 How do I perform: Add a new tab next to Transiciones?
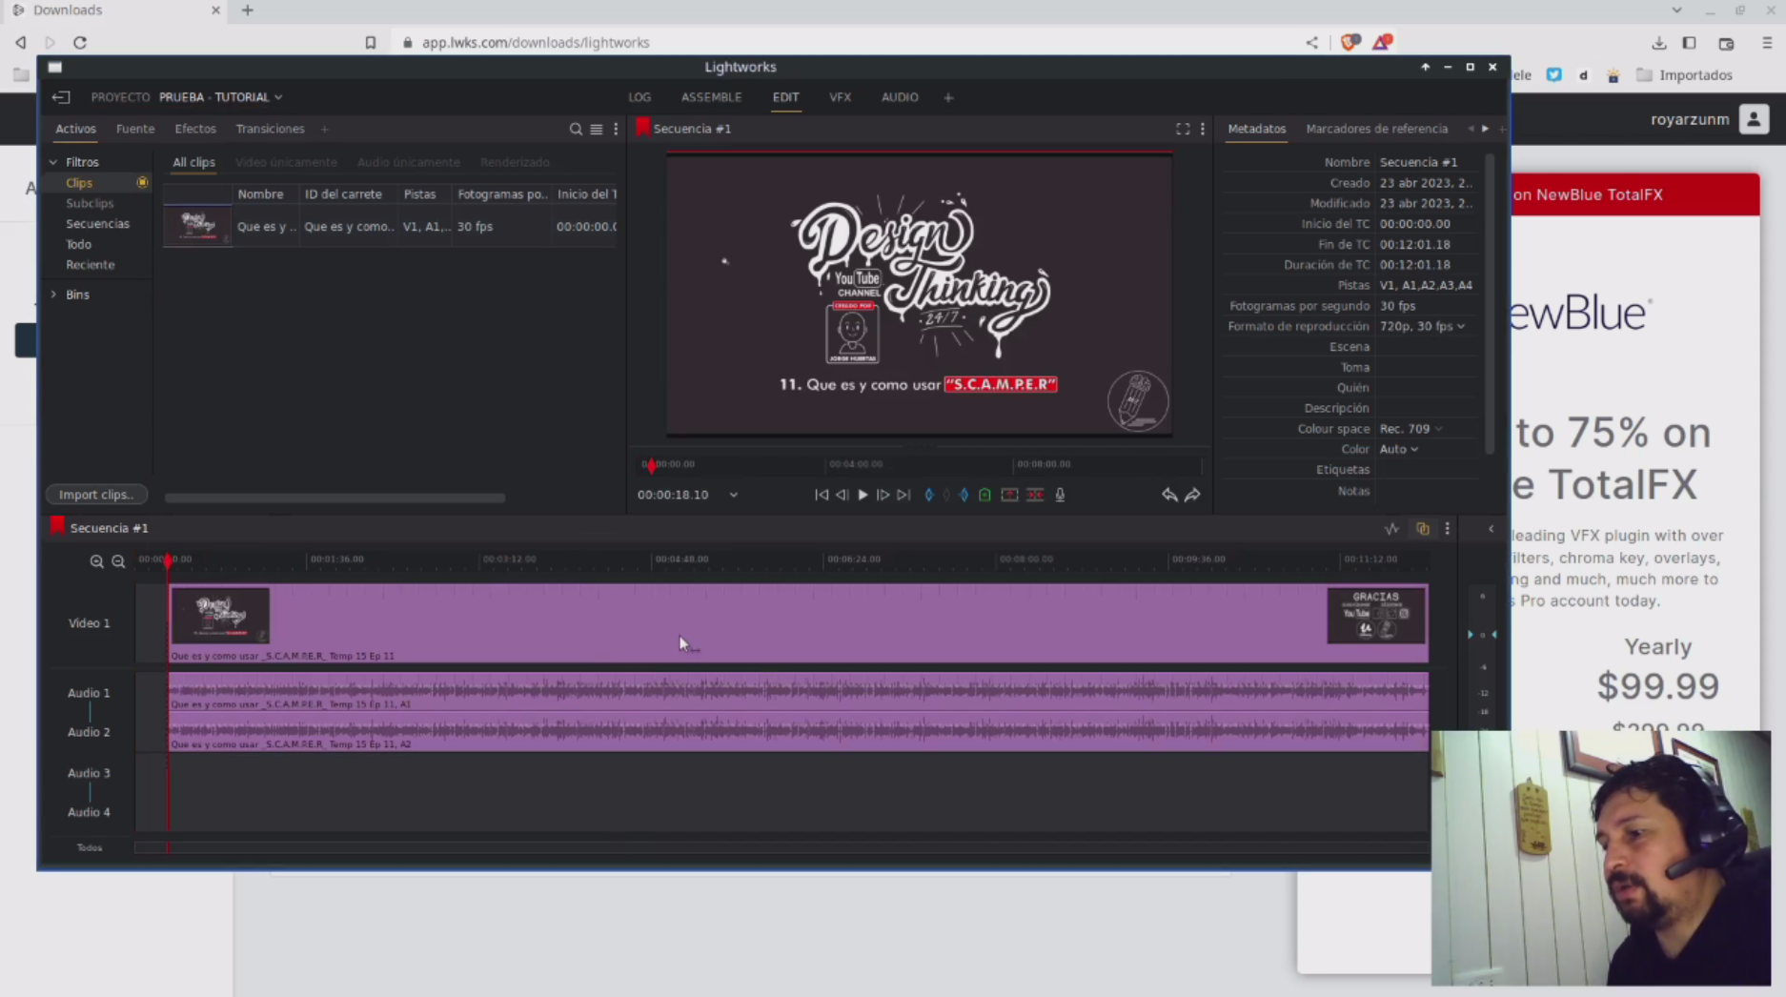[x=324, y=129]
